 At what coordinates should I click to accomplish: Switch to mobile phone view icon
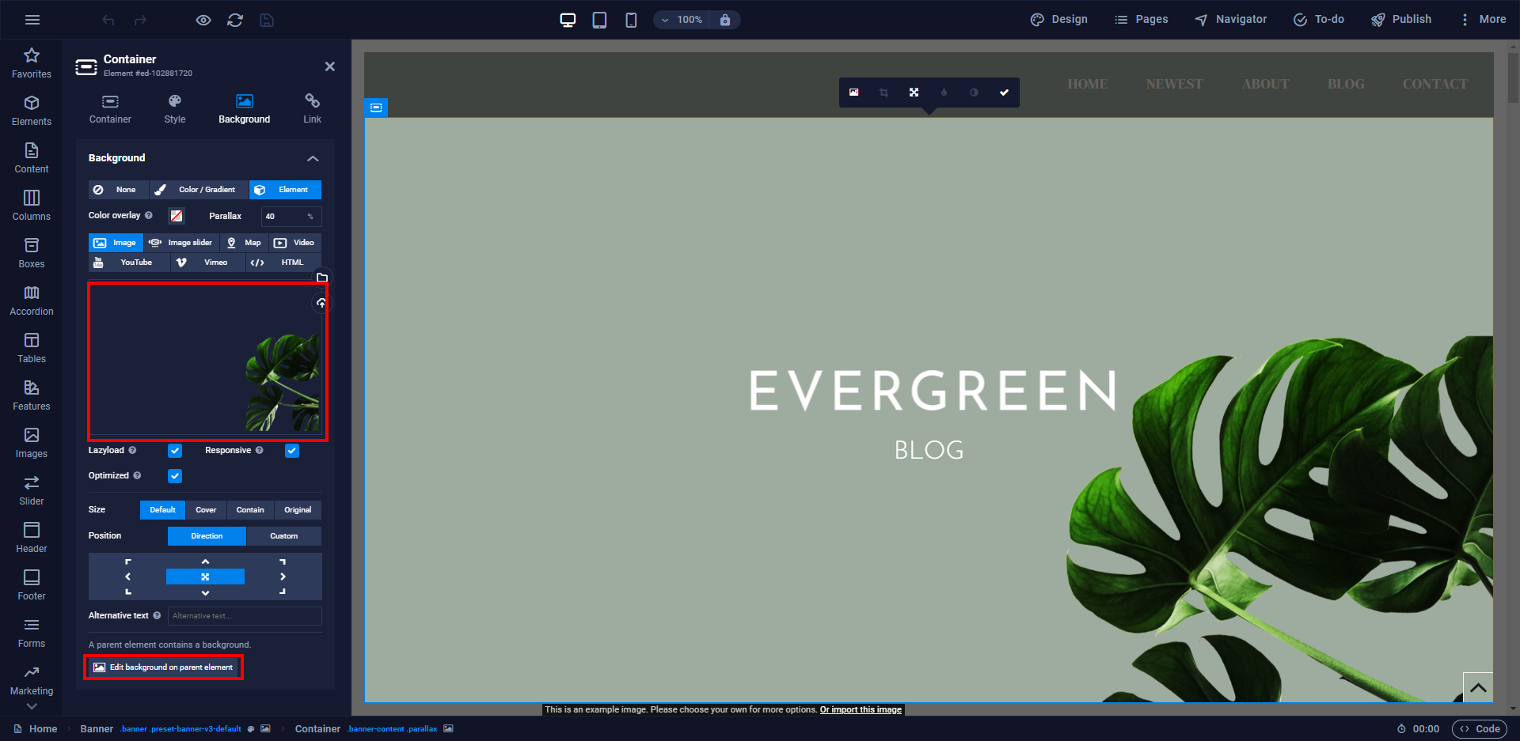[x=631, y=20]
